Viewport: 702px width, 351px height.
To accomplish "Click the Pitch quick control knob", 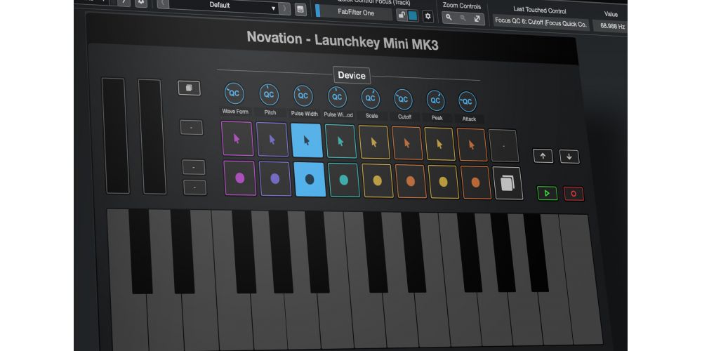I will coord(269,95).
